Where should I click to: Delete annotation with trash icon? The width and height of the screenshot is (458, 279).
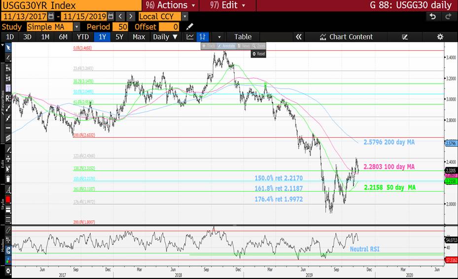coord(8,179)
